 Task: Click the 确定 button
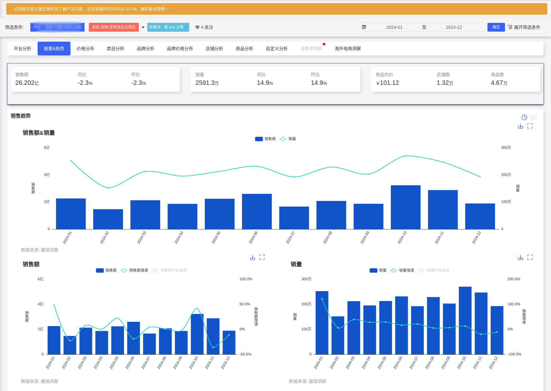(x=496, y=27)
